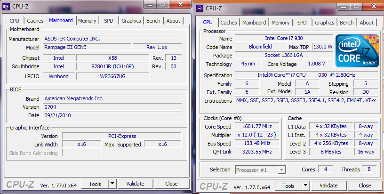384x194 pixels.
Task: Click the Link Width x16 value
Action: tap(81, 144)
